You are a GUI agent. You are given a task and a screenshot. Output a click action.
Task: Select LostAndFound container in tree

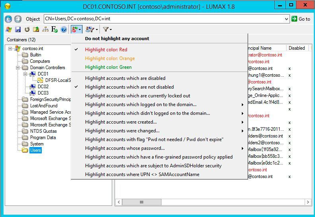coord(44,106)
